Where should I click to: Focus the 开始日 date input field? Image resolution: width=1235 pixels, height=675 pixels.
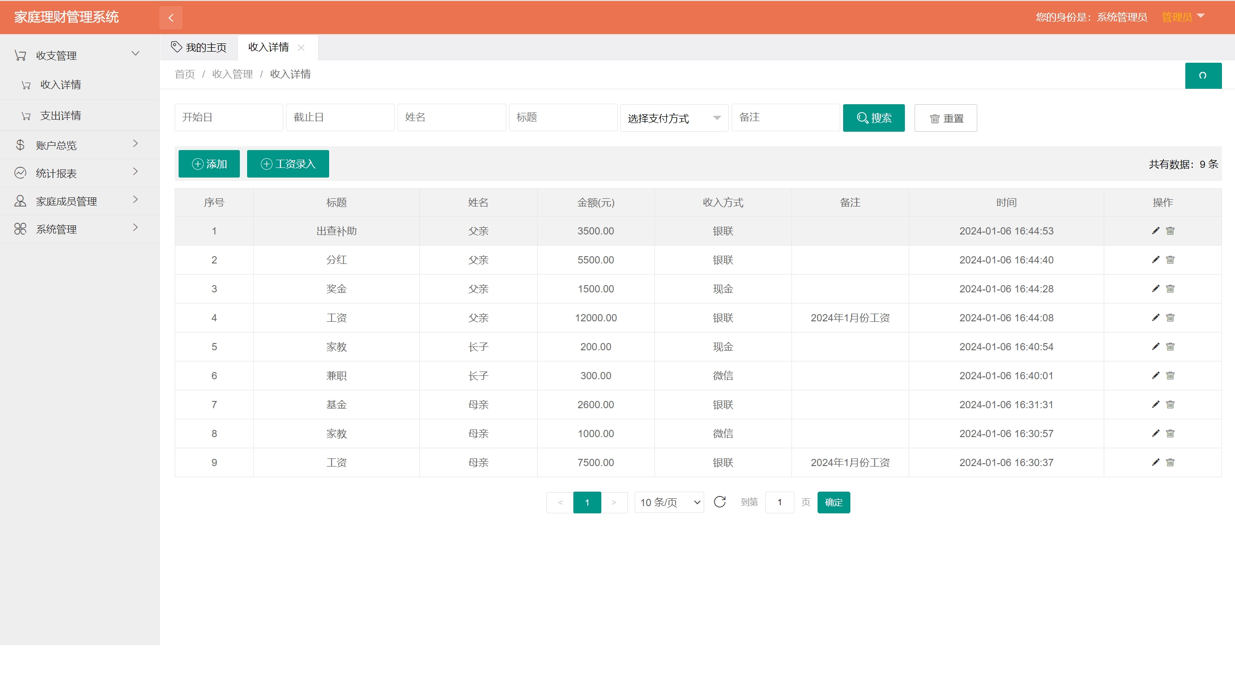pos(228,117)
